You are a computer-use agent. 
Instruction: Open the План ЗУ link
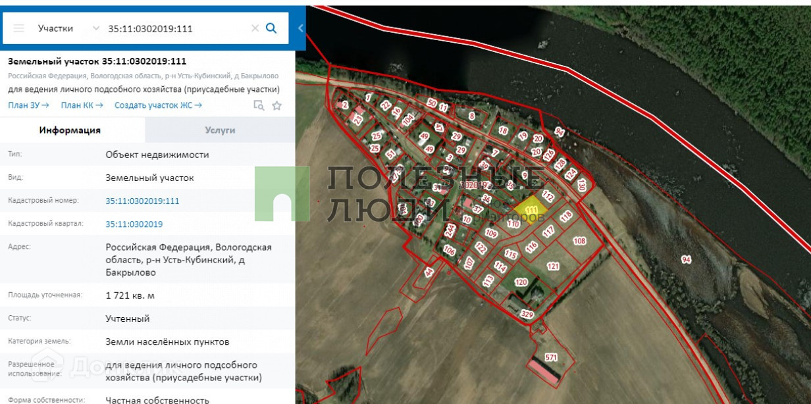tap(28, 105)
